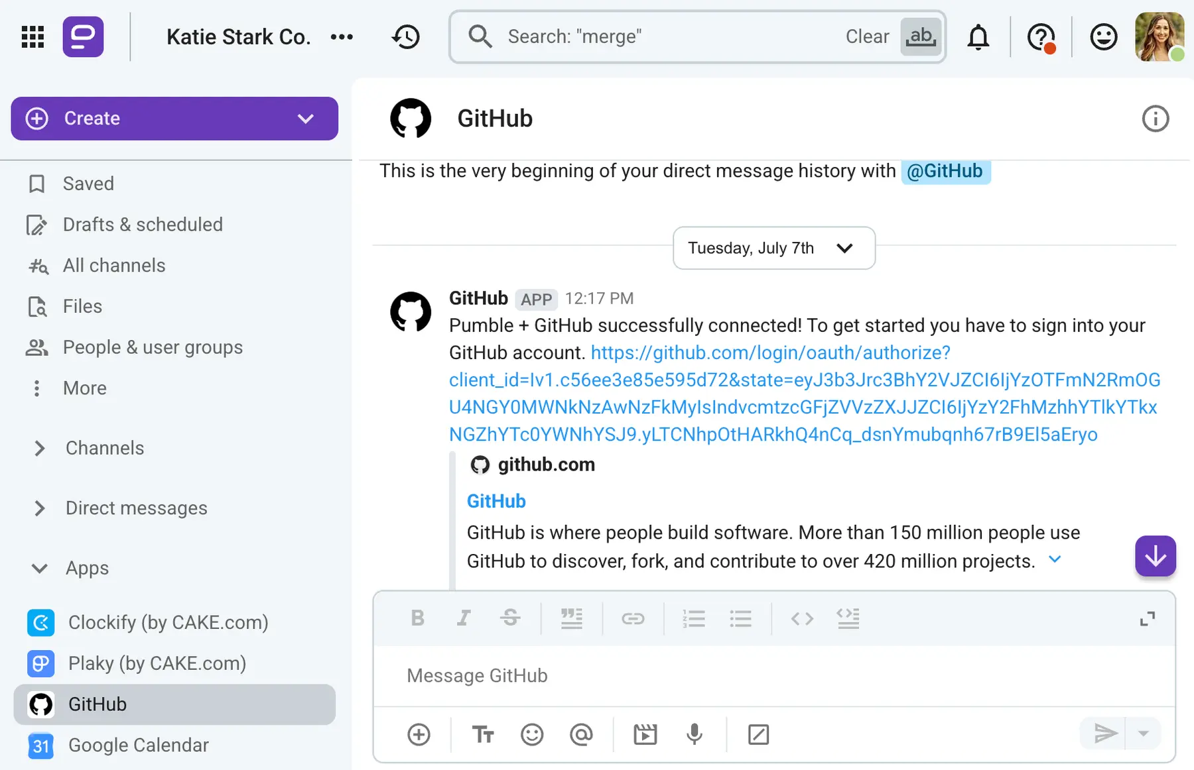Mention someone with @ icon
The image size is (1194, 770).
tap(581, 734)
